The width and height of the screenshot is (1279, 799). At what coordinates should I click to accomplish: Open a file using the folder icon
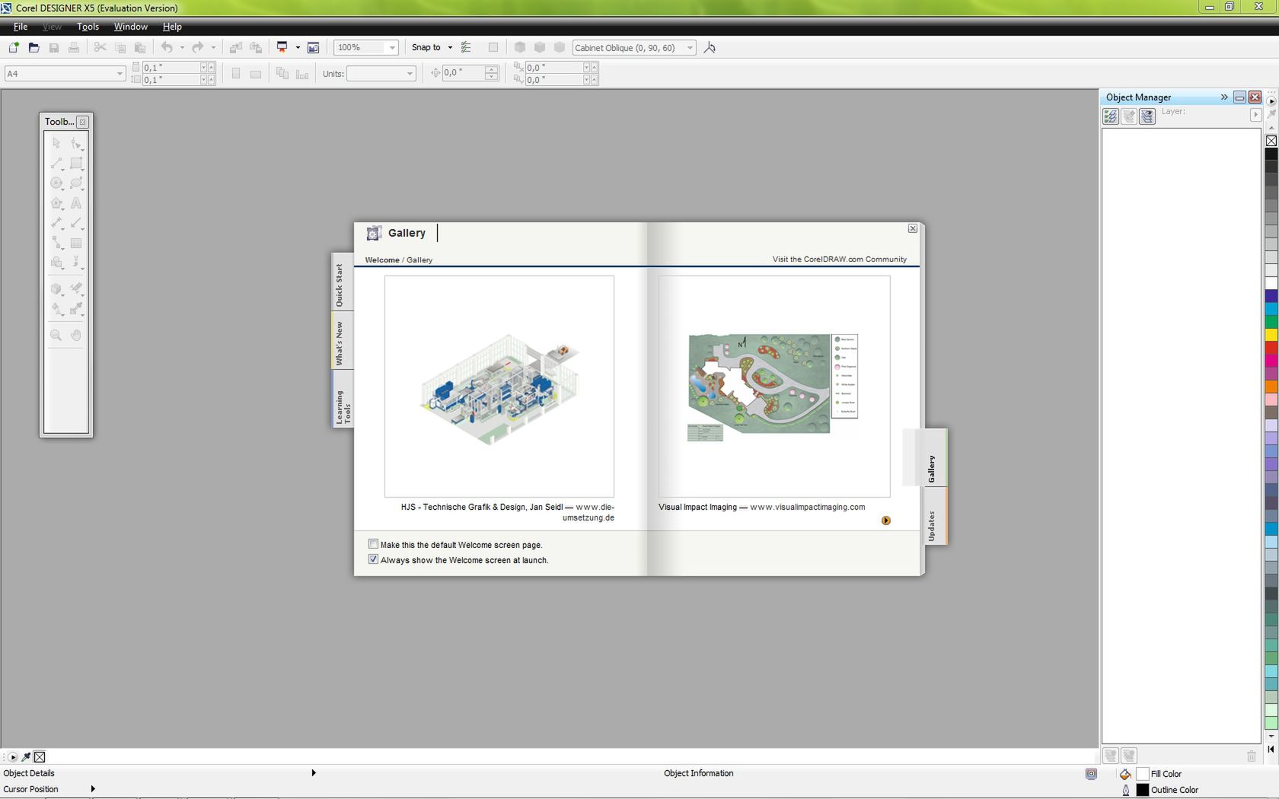click(33, 47)
